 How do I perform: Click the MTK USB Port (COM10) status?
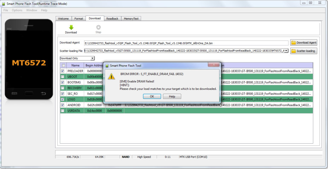[193, 157]
